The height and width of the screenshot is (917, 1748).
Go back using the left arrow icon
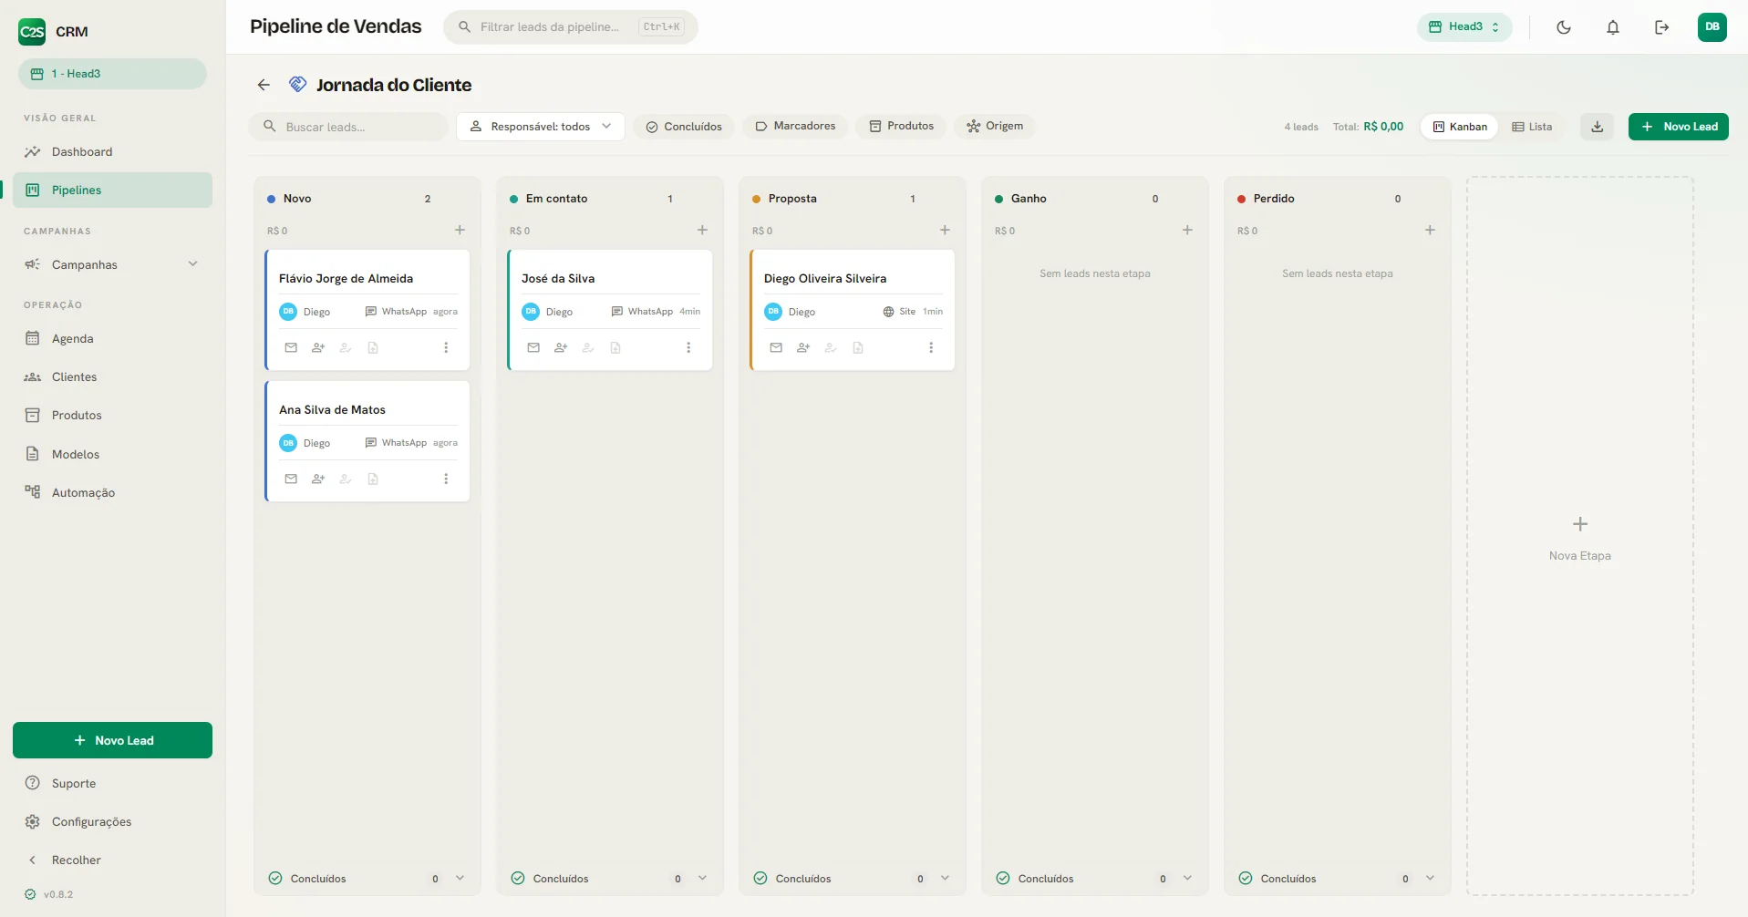click(264, 85)
